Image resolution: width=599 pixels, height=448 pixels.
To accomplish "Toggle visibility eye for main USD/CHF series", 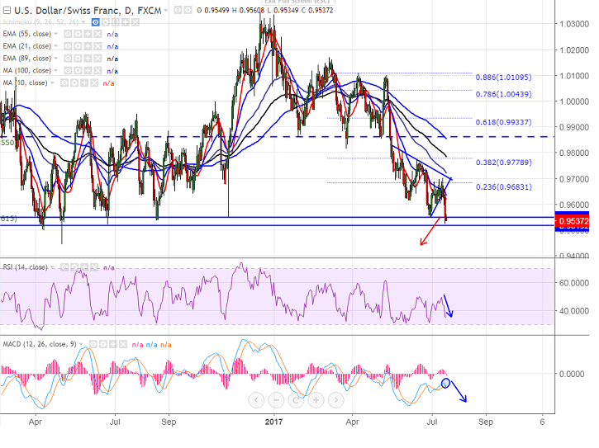I will 178,10.
